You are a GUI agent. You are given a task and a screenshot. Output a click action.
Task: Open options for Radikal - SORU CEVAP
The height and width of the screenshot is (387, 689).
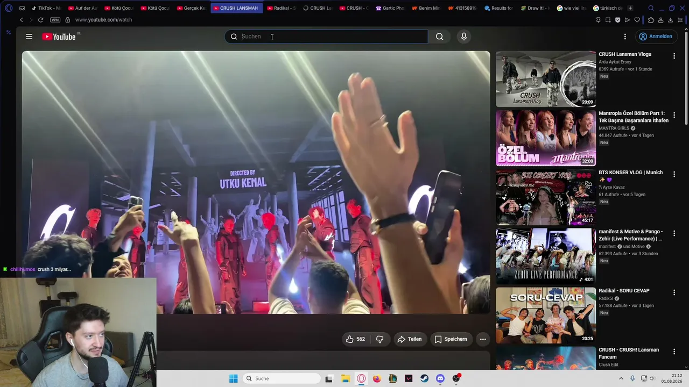coord(674,292)
